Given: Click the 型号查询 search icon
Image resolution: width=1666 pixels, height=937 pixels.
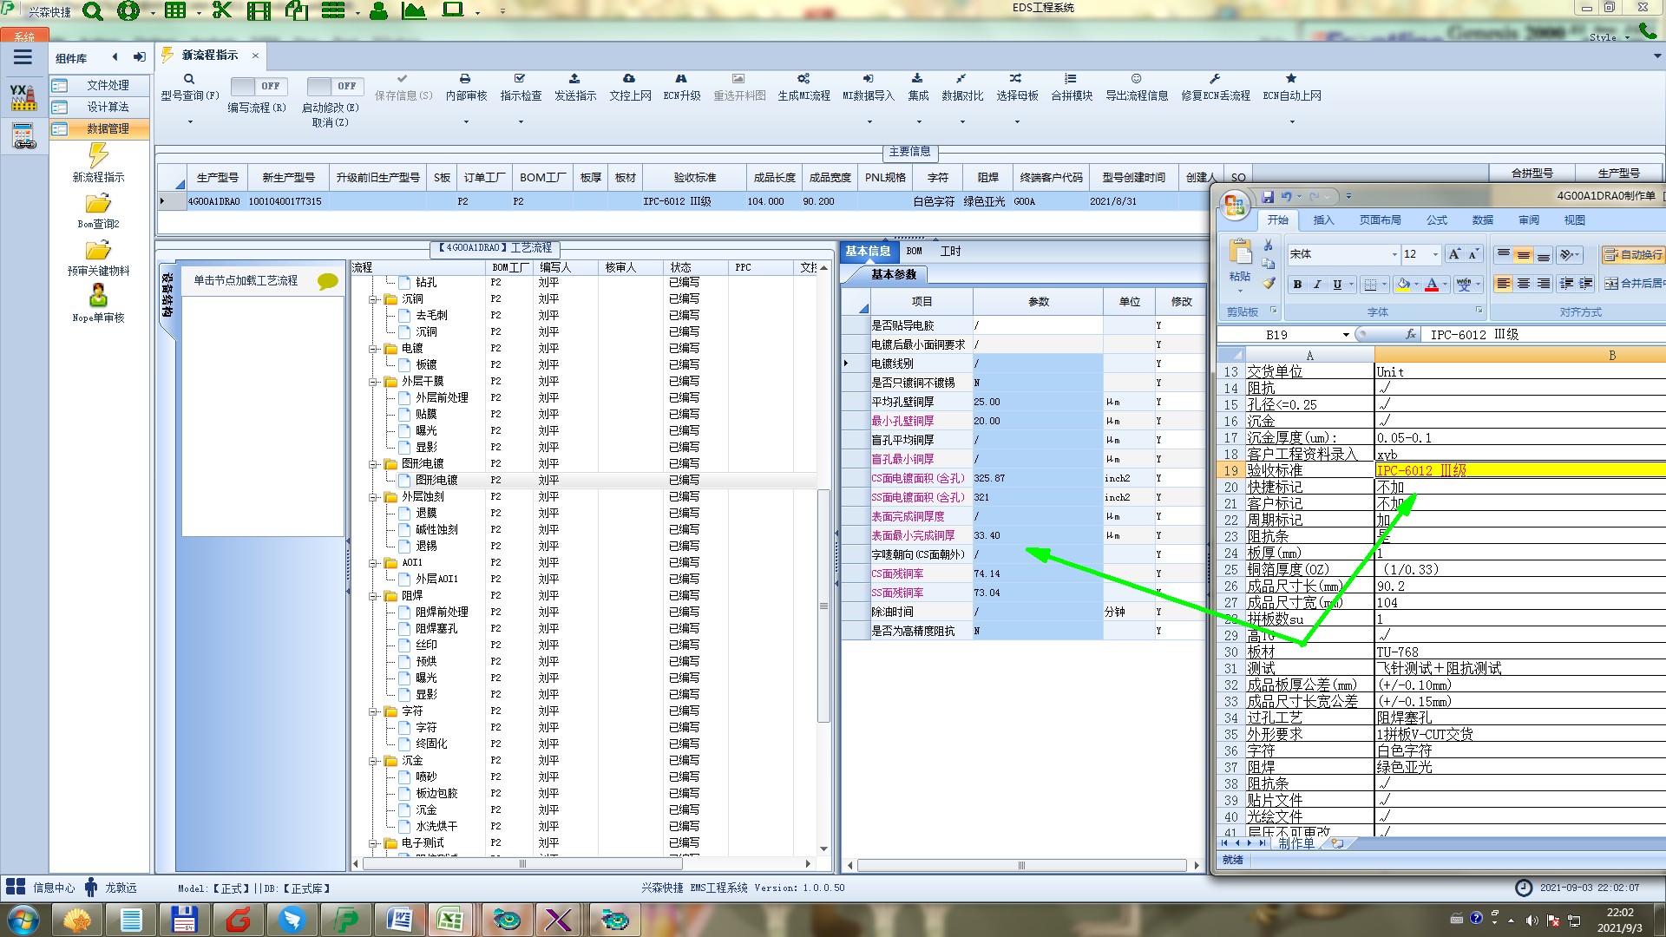Looking at the screenshot, I should [x=189, y=79].
